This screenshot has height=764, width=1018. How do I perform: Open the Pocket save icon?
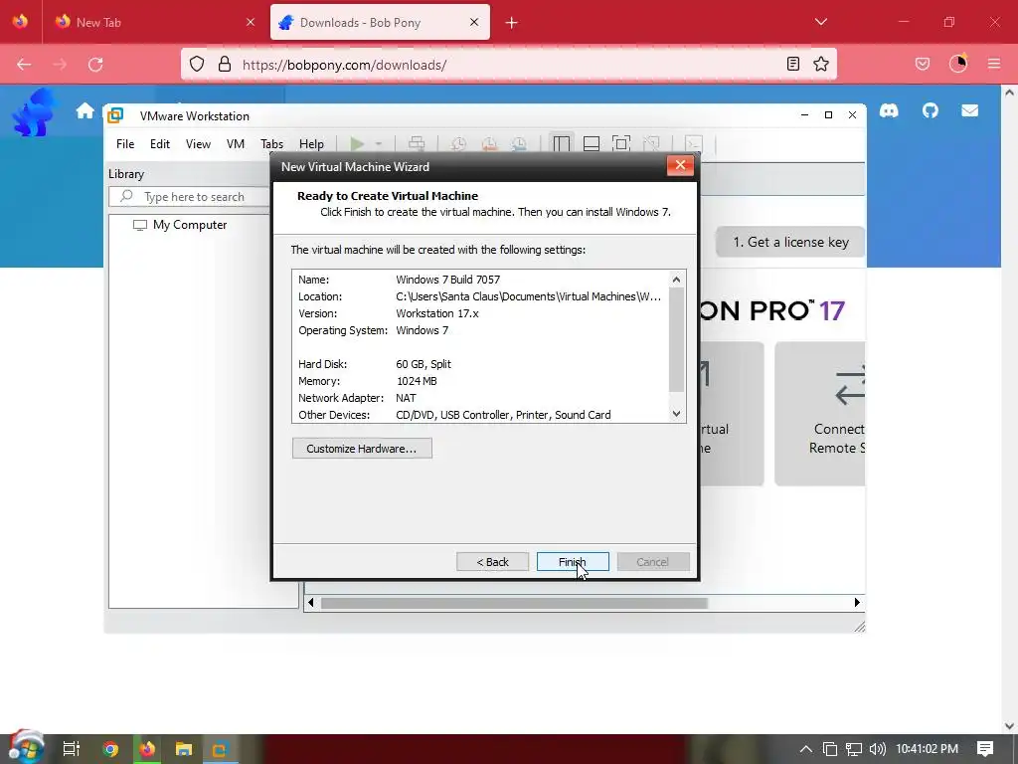pyautogui.click(x=923, y=64)
